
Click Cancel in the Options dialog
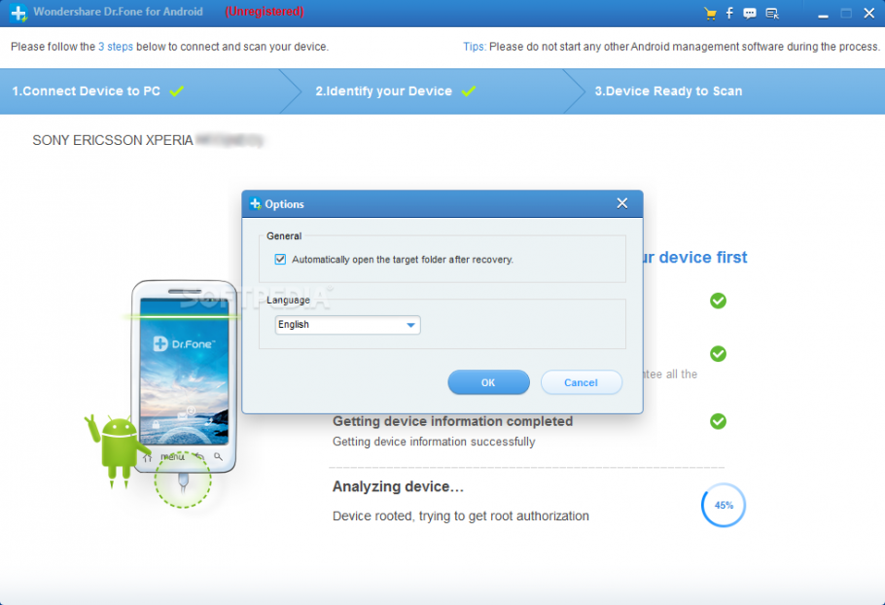click(582, 382)
